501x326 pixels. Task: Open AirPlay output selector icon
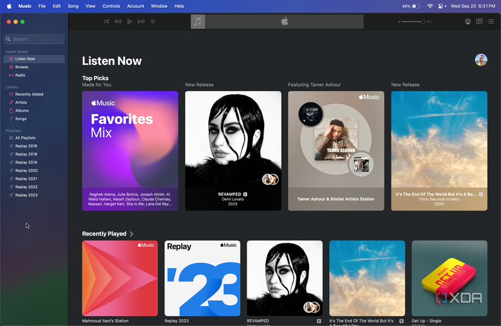[468, 21]
